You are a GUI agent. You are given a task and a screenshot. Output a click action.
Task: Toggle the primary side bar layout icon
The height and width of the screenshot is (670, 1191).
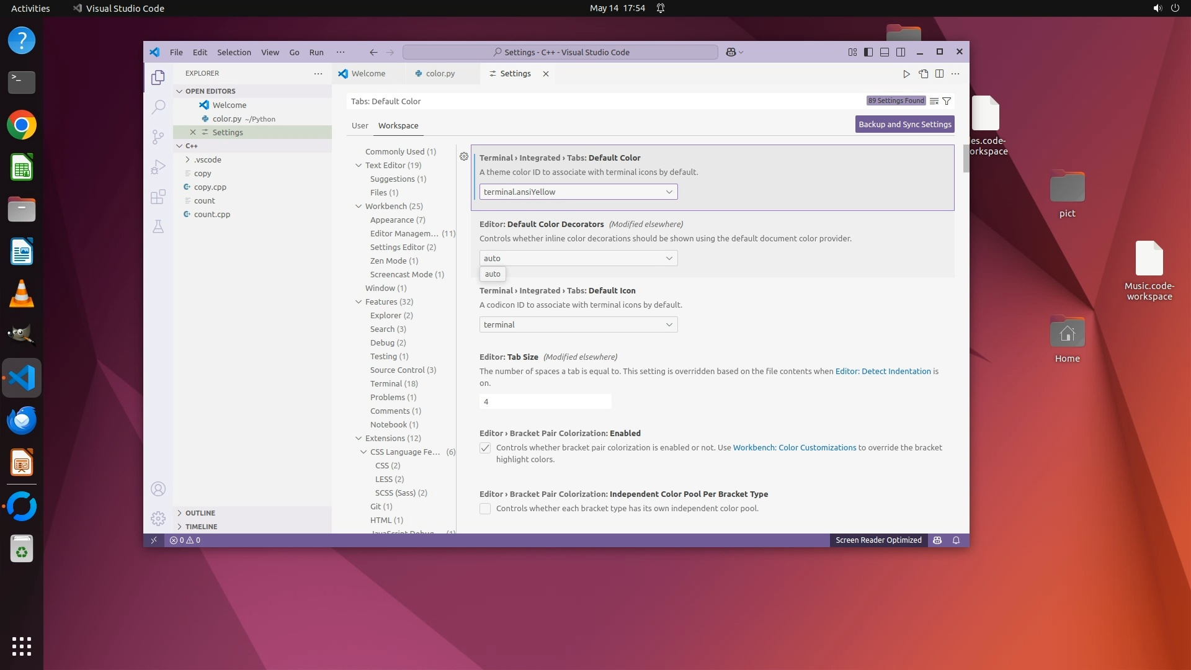868,52
